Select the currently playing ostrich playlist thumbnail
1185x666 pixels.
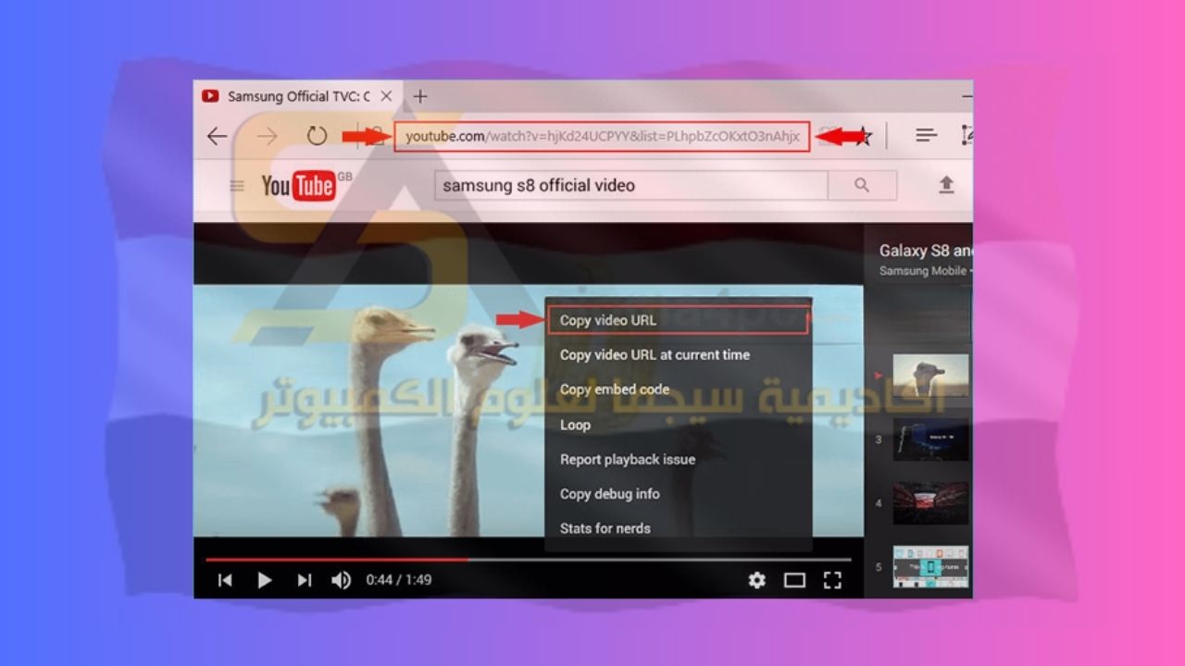930,376
